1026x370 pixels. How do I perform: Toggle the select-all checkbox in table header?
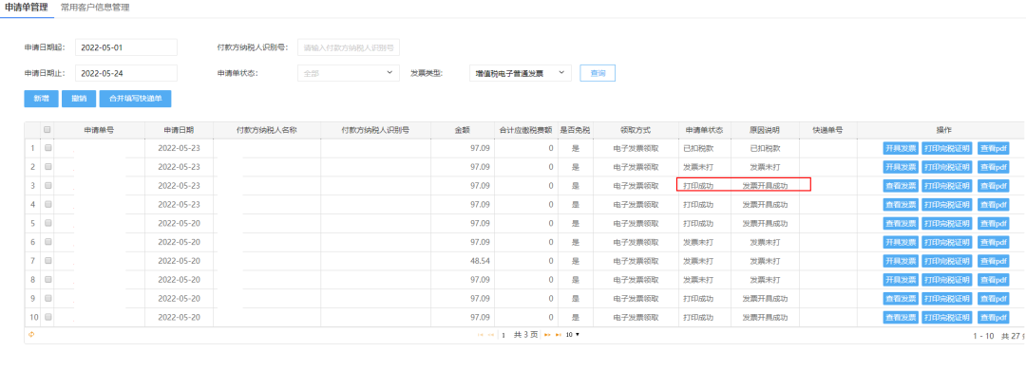(47, 130)
